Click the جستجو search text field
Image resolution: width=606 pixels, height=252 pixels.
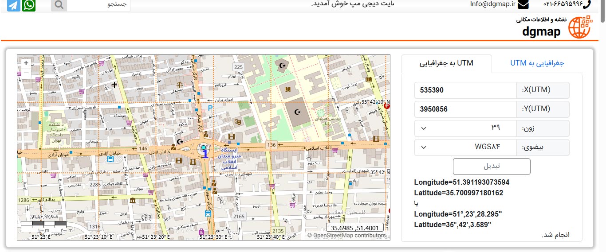(99, 5)
